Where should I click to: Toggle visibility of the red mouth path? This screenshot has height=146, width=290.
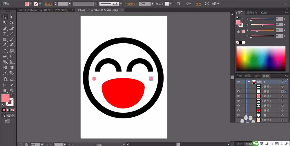tap(238, 110)
